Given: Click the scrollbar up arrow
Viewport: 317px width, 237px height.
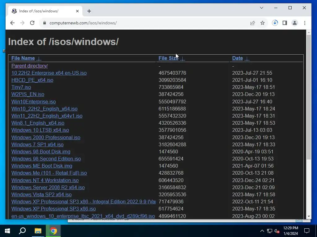Looking at the screenshot, I should click(309, 32).
